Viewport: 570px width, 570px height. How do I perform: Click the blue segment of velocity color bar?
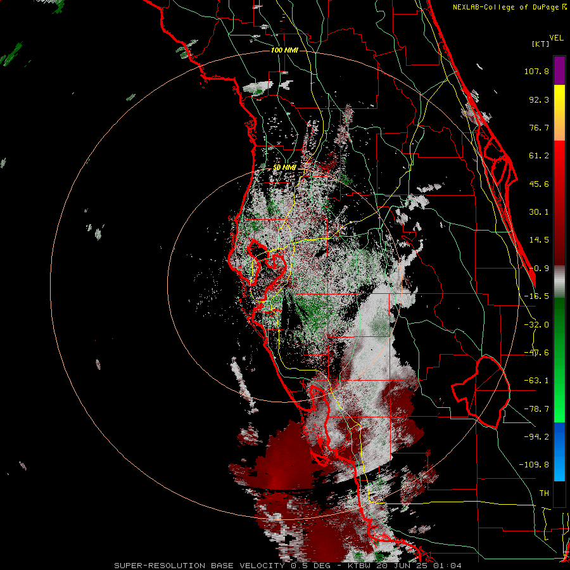(559, 452)
